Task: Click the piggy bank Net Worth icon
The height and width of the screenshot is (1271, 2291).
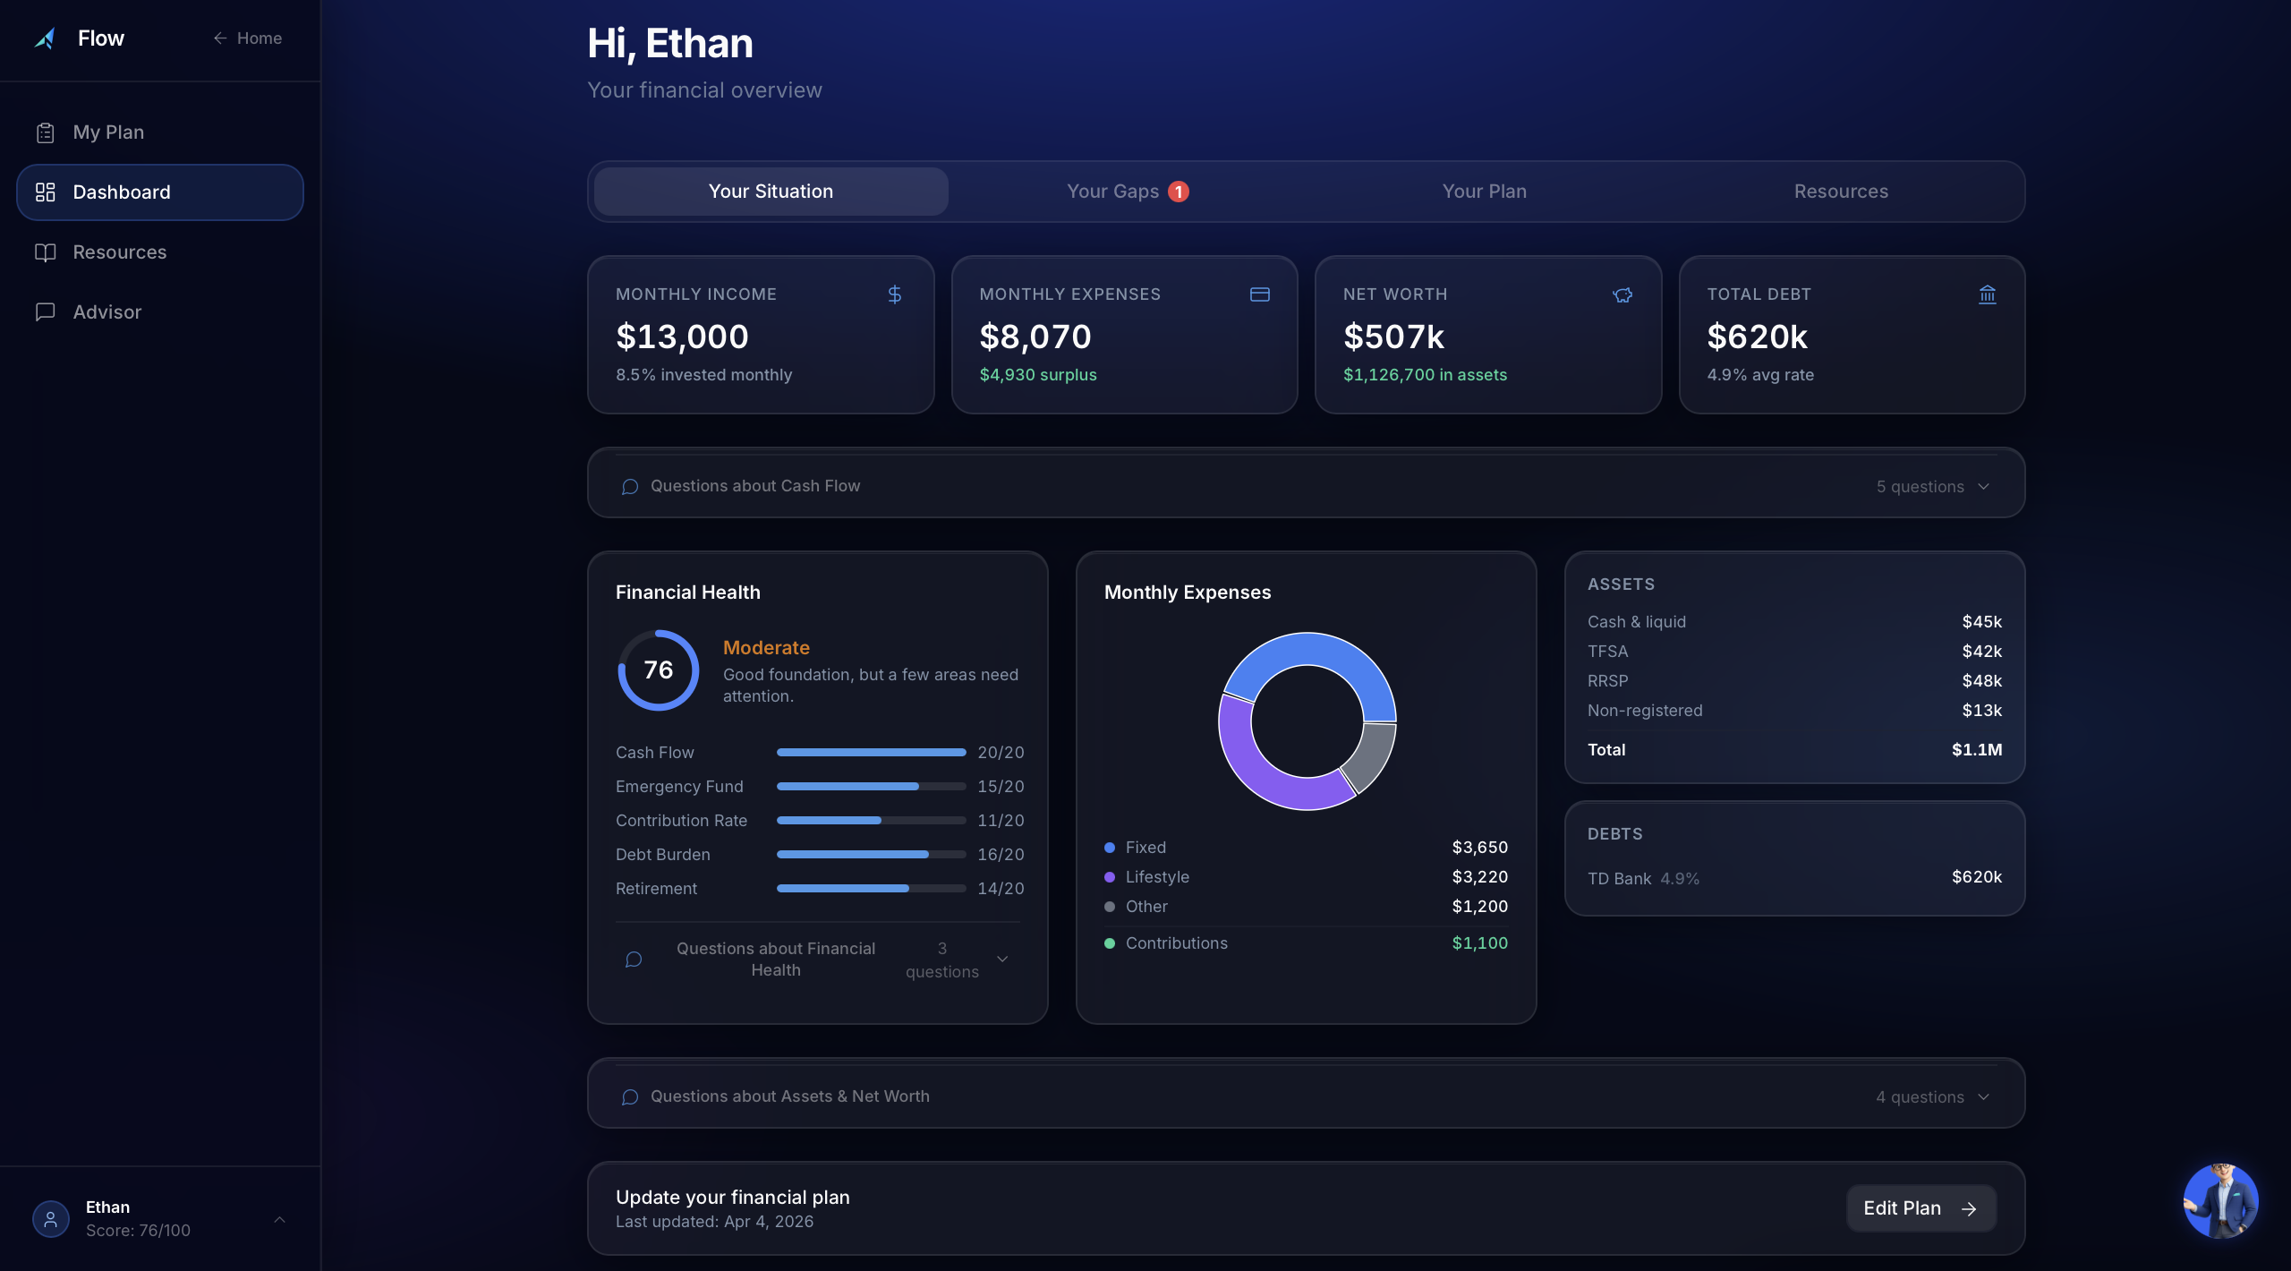Action: [1622, 294]
